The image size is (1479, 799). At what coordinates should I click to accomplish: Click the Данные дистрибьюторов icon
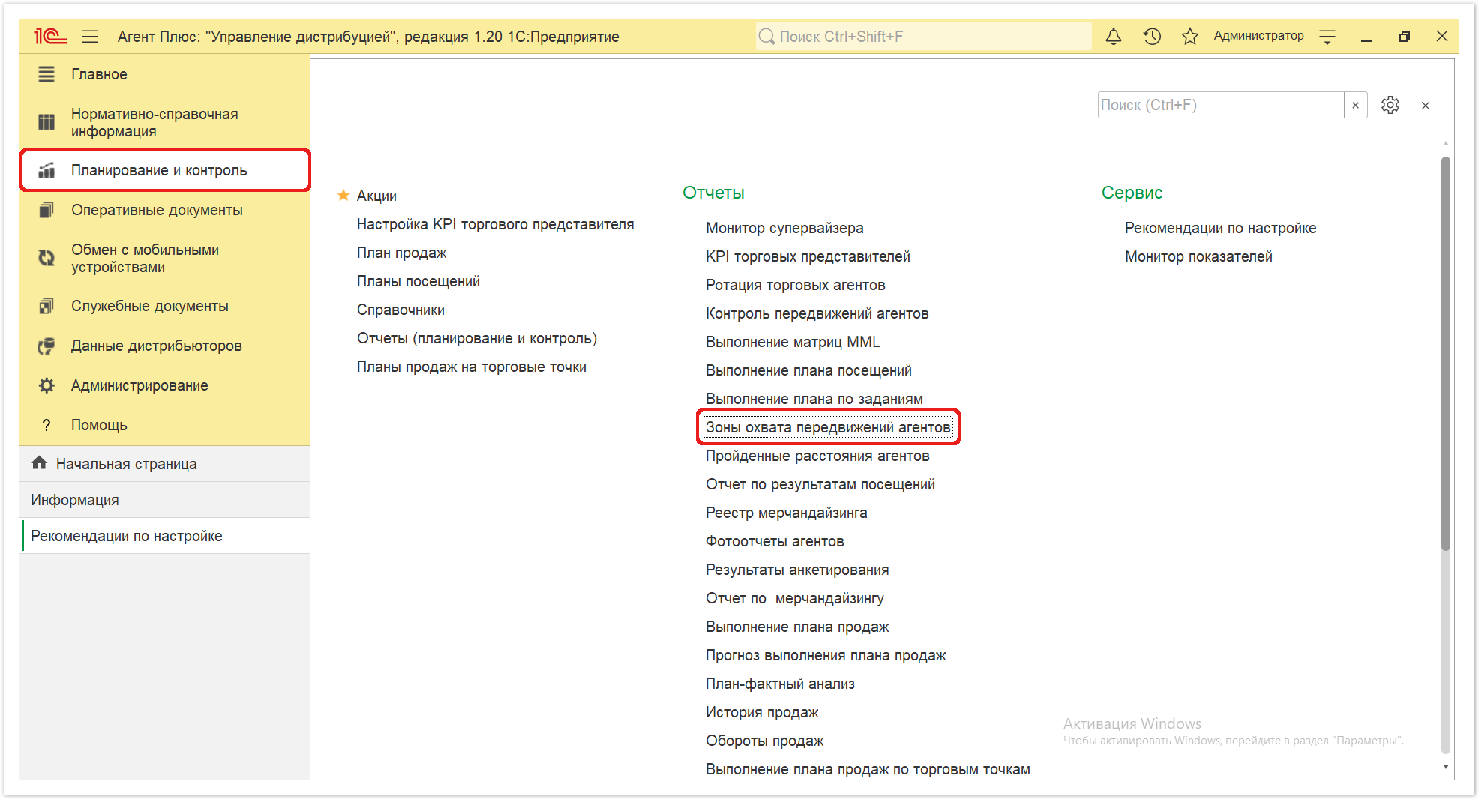pos(46,346)
